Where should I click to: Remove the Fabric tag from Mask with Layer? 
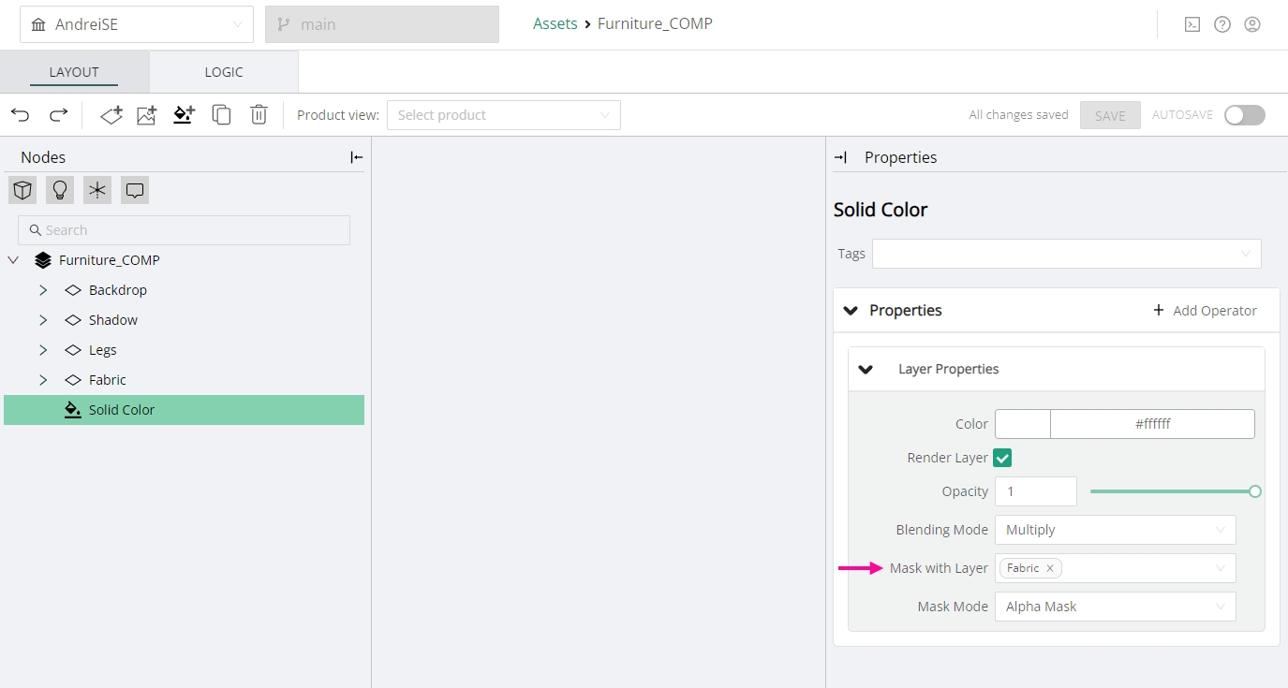pyautogui.click(x=1050, y=568)
